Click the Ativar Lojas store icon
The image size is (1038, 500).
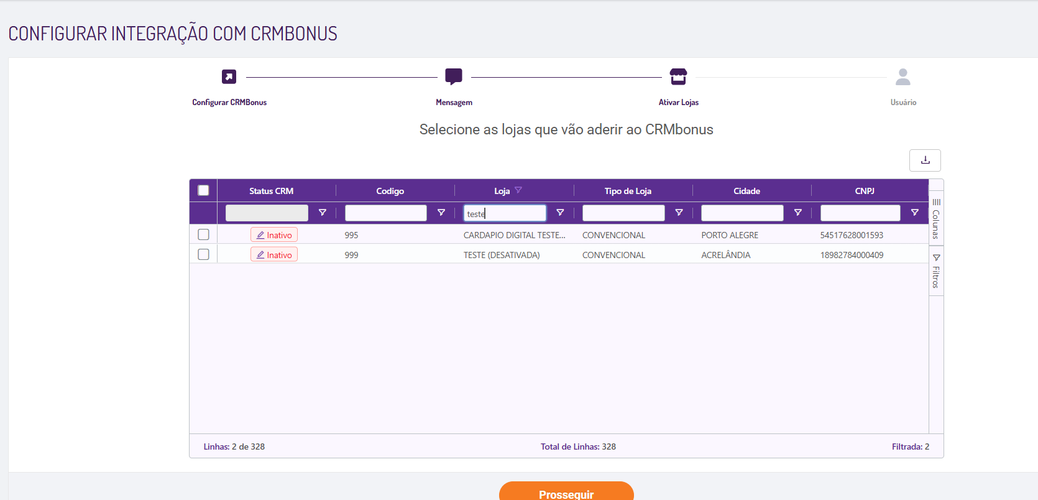[678, 76]
